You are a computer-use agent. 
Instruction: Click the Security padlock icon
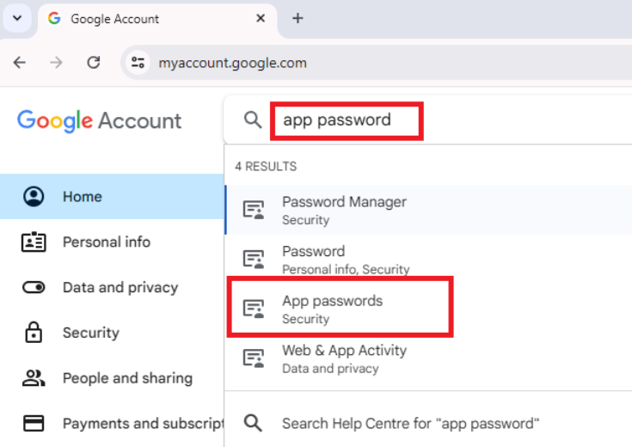pyautogui.click(x=34, y=332)
